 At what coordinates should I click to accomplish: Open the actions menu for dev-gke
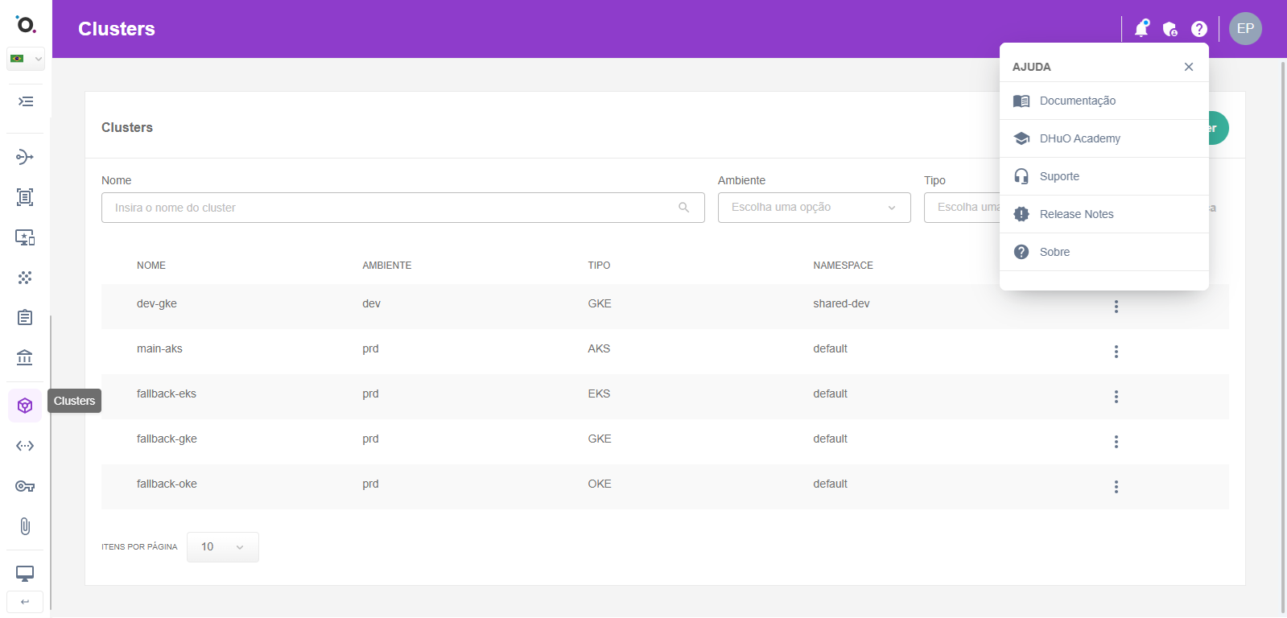[1116, 307]
